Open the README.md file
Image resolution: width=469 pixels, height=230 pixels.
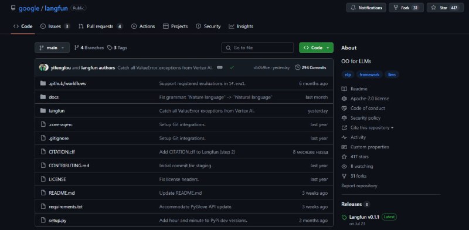(x=62, y=193)
